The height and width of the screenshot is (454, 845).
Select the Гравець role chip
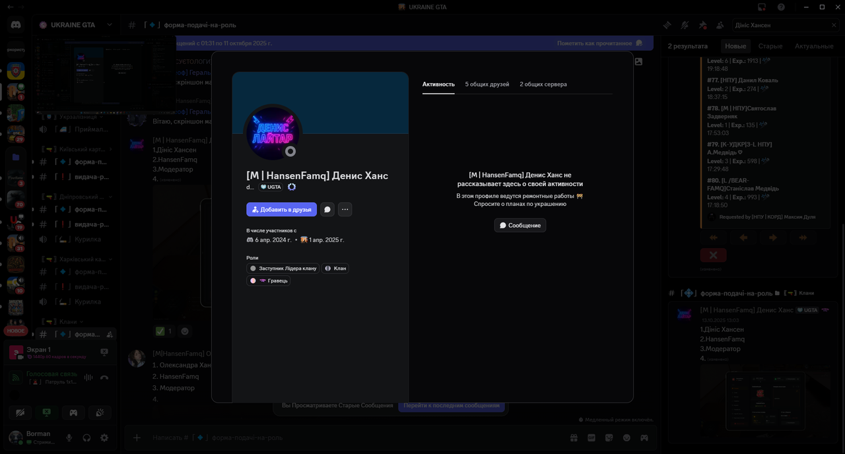[x=268, y=280]
